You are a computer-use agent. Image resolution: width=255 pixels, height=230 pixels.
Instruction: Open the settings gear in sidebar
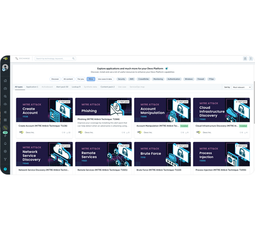click(x=5, y=151)
